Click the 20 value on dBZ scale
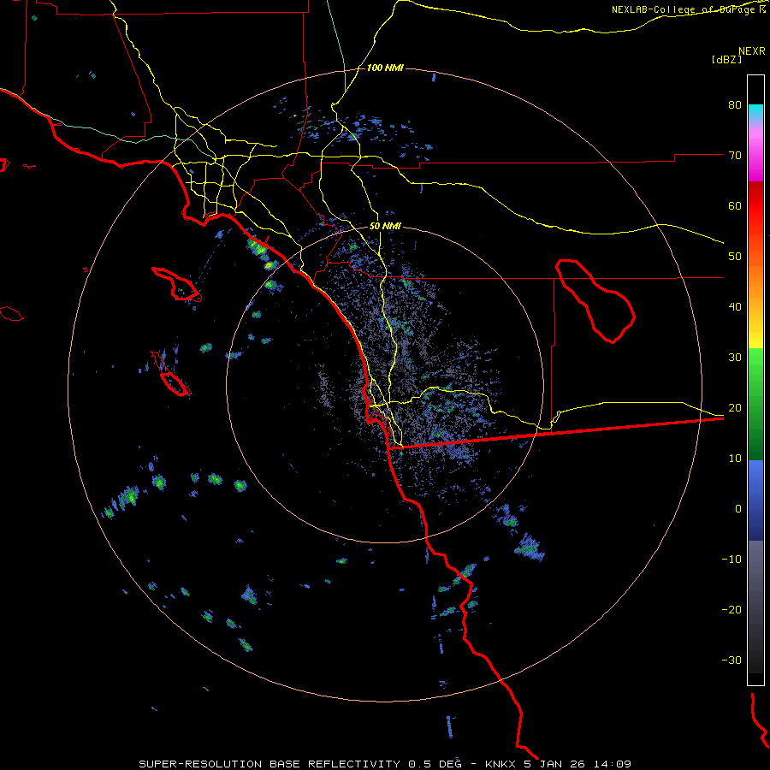Viewport: 770px width, 770px height. click(x=735, y=408)
